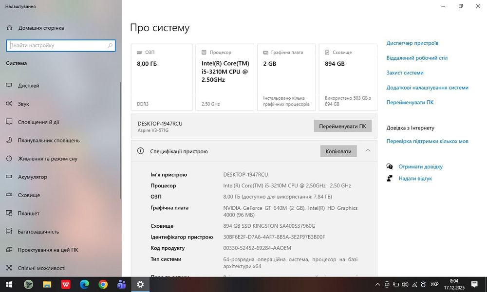Open Microsoft Edge from the taskbar
Screen dimensions: 487x292
[x=84, y=284]
